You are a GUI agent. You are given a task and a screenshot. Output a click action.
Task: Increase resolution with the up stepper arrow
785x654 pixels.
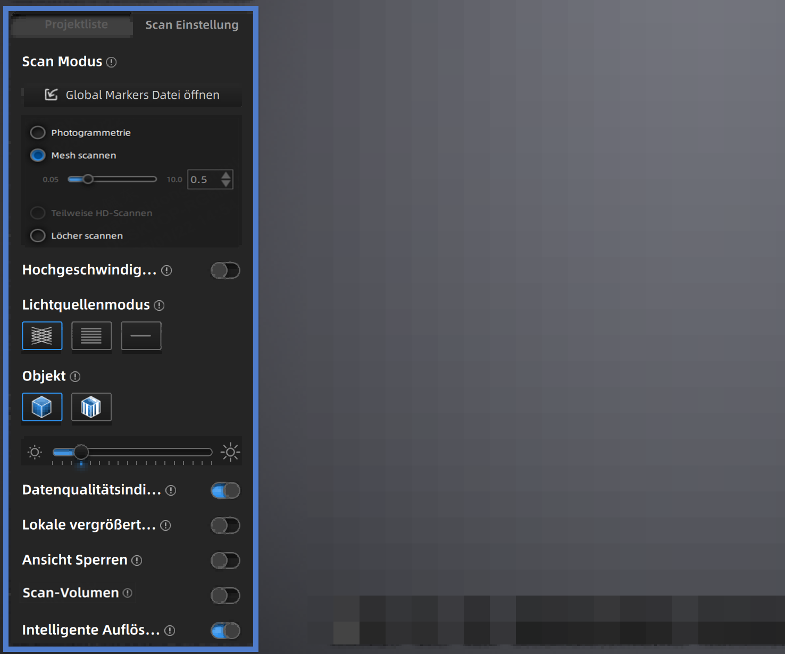click(x=226, y=175)
